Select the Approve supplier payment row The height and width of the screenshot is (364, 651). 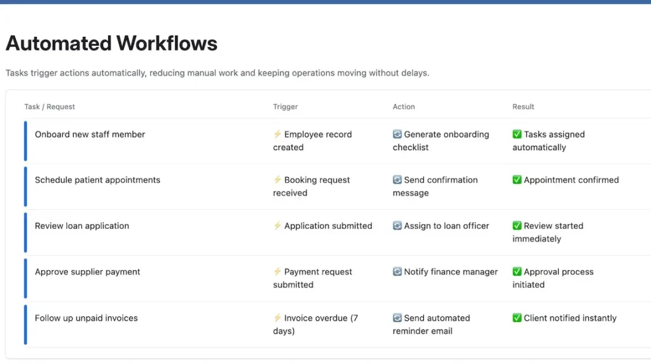click(x=87, y=272)
